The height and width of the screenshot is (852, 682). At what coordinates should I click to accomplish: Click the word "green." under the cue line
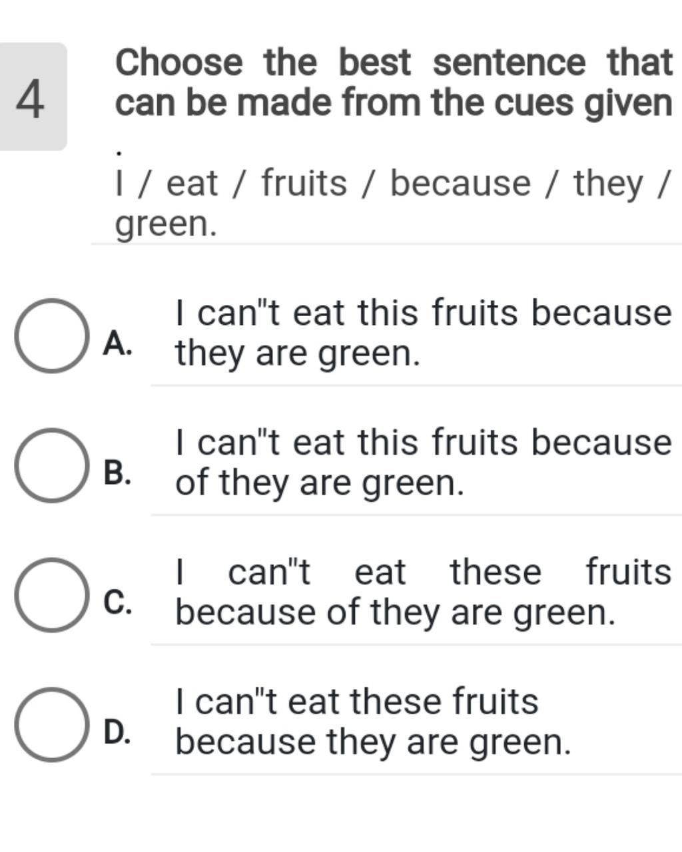tap(167, 225)
